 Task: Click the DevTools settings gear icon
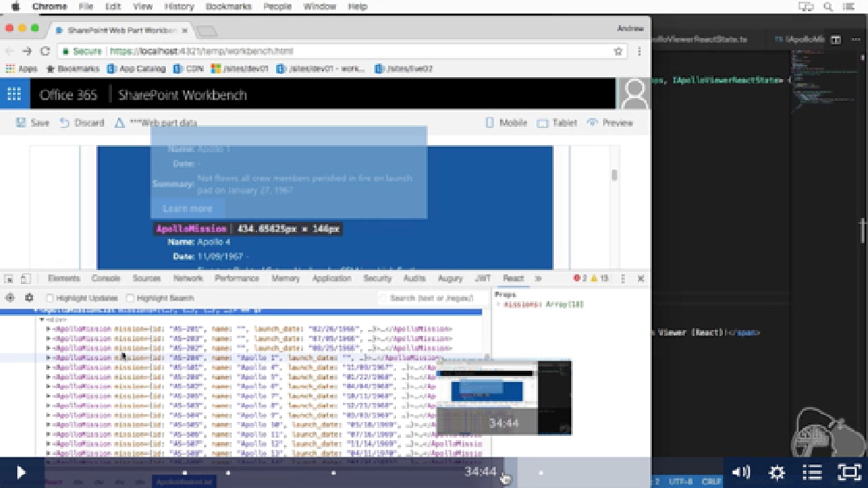(29, 298)
